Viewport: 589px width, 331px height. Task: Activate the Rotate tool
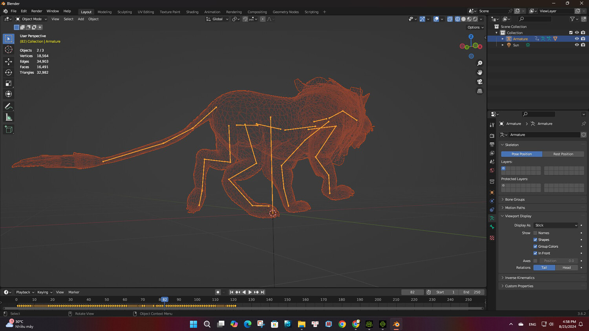[x=9, y=72]
